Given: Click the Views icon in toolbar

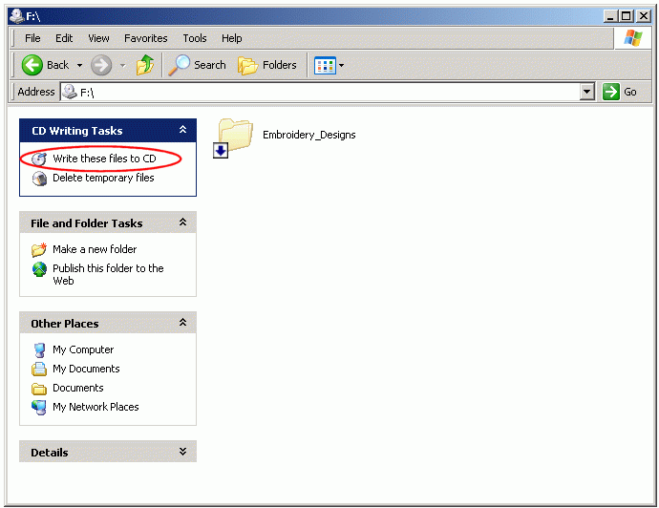Looking at the screenshot, I should coord(325,65).
